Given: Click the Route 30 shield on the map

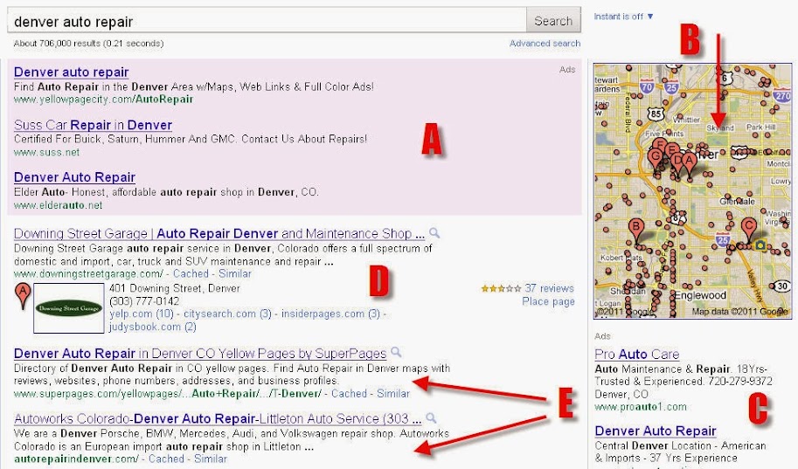Looking at the screenshot, I should 782,286.
